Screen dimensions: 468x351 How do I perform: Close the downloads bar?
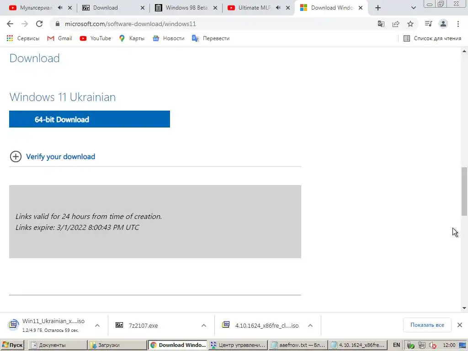[x=460, y=325]
